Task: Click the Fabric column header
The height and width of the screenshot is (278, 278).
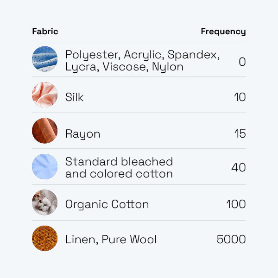Action: point(45,32)
